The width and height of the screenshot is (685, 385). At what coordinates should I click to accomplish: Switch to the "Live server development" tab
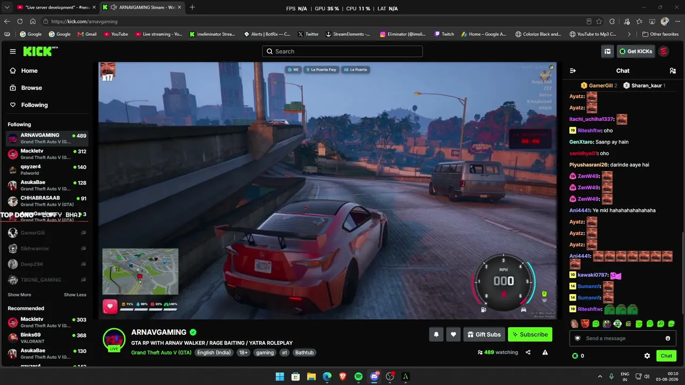[x=56, y=7]
